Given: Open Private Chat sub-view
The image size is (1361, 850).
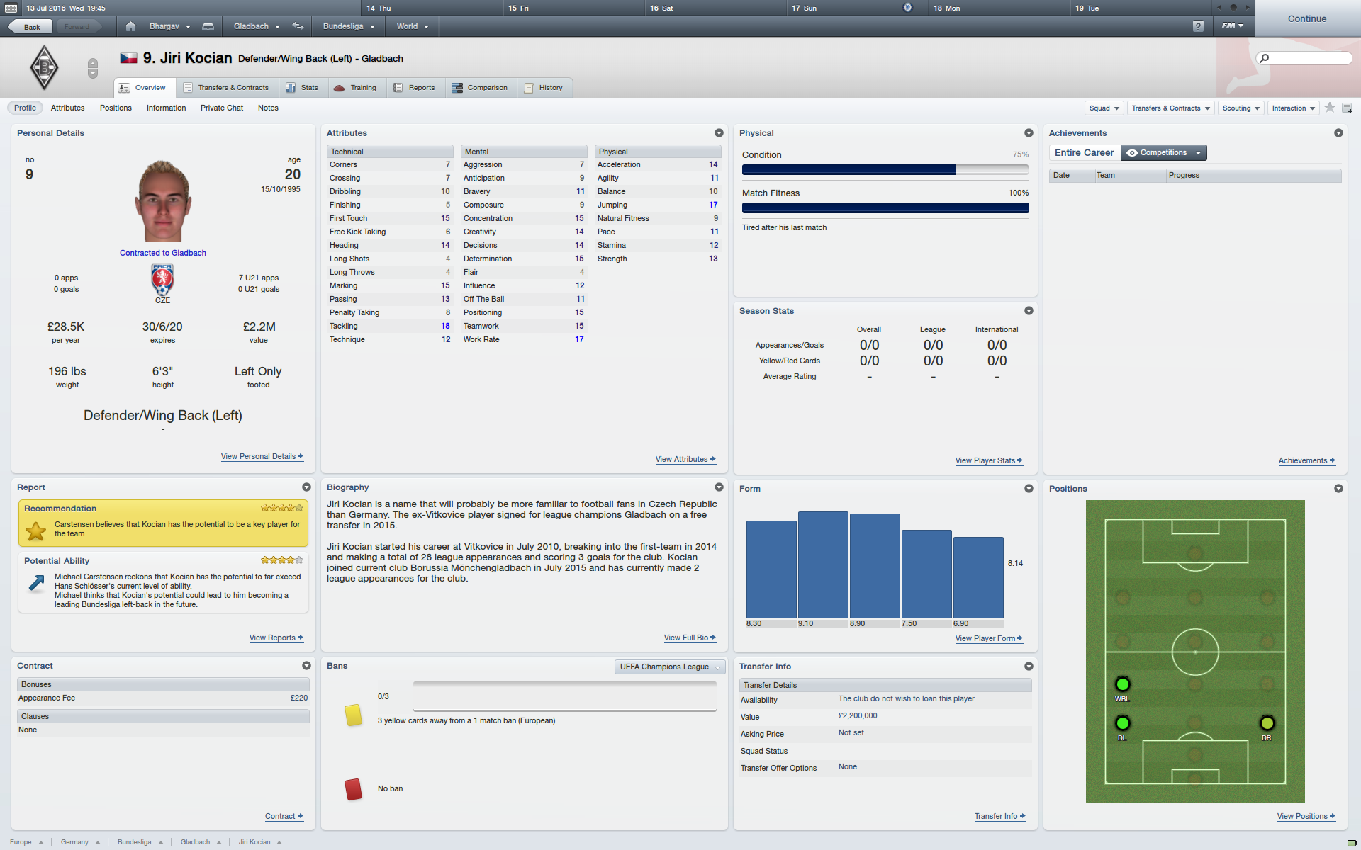Looking at the screenshot, I should click(x=221, y=108).
